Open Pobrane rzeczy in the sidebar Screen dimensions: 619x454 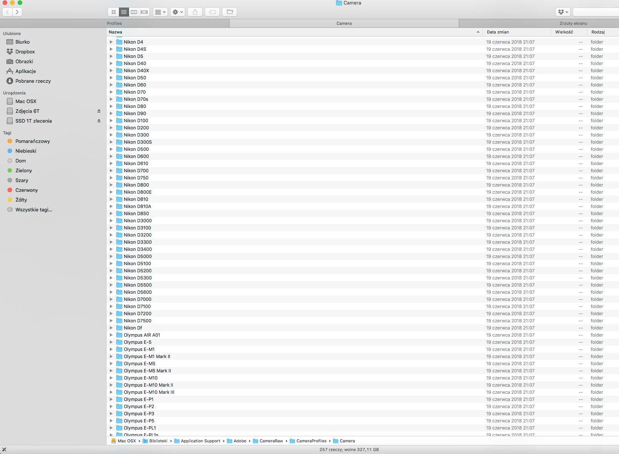pyautogui.click(x=33, y=81)
